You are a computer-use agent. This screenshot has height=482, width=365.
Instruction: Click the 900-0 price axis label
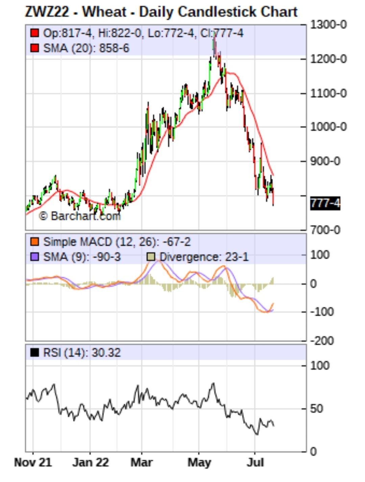point(325,161)
